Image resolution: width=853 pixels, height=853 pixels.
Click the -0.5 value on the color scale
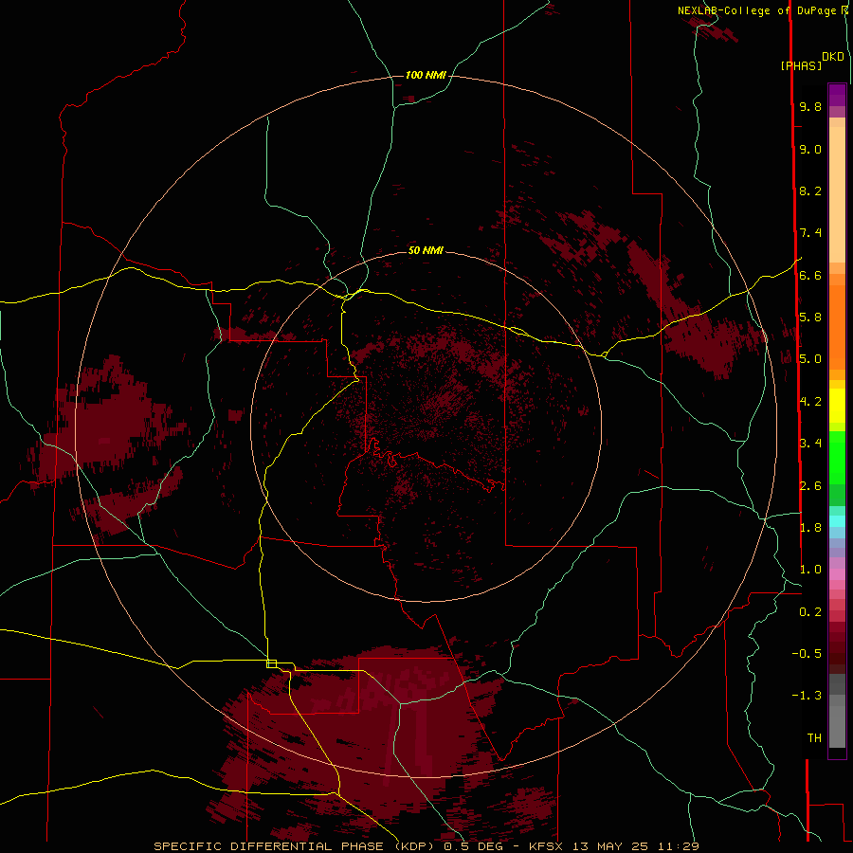(807, 654)
